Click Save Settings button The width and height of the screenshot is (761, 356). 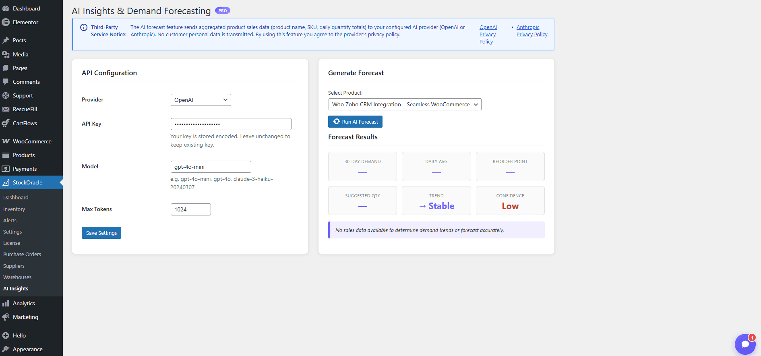pos(101,233)
